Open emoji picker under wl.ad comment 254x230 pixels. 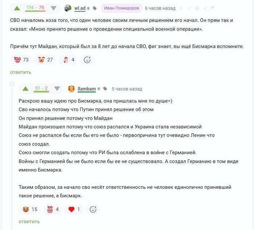coord(87,60)
